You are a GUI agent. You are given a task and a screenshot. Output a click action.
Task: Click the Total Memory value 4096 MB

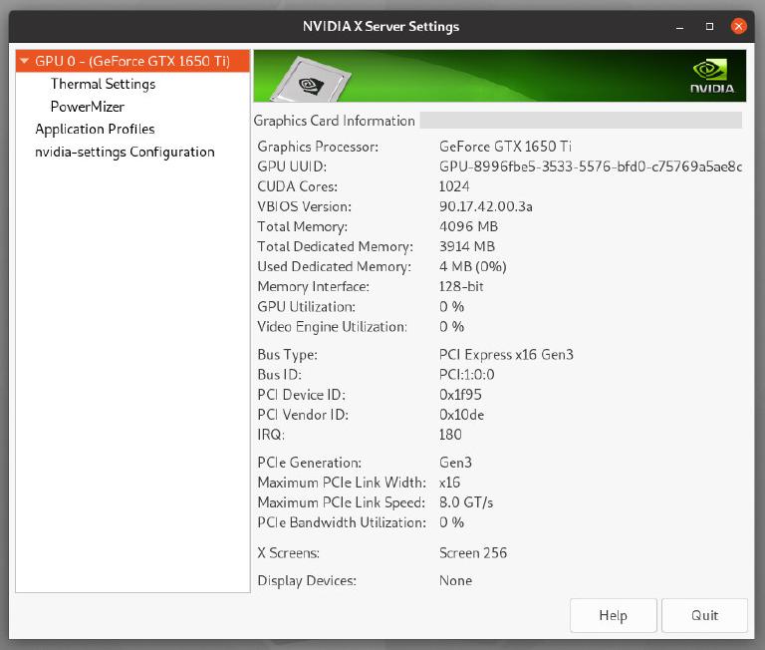tap(467, 226)
